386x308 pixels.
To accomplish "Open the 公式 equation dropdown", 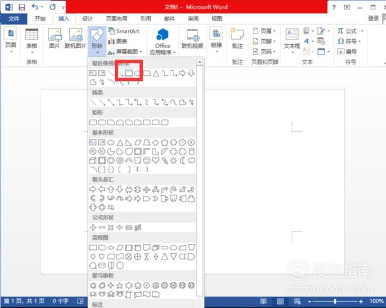I will tap(350, 31).
